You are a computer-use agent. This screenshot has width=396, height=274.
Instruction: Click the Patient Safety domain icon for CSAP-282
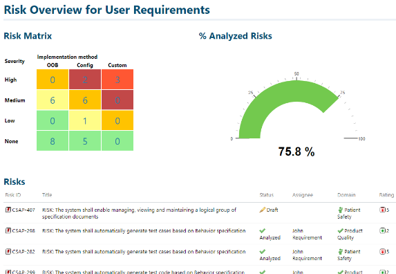pos(341,251)
